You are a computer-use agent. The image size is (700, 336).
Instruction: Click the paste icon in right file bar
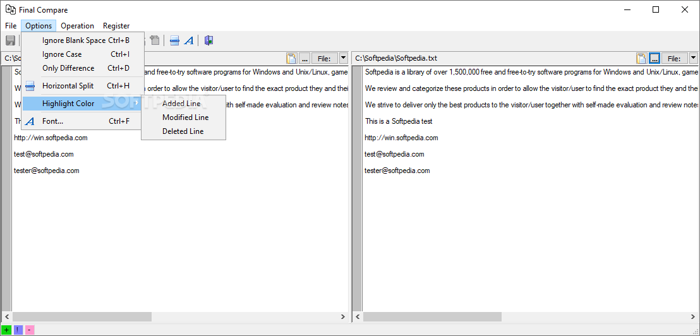click(641, 58)
